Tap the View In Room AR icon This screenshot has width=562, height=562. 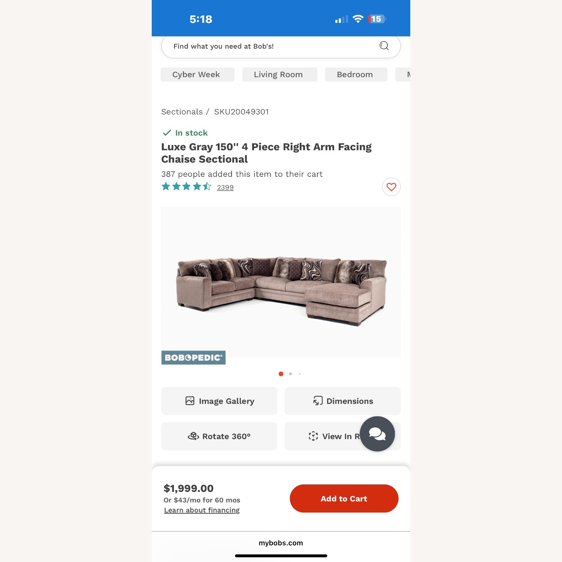point(313,436)
